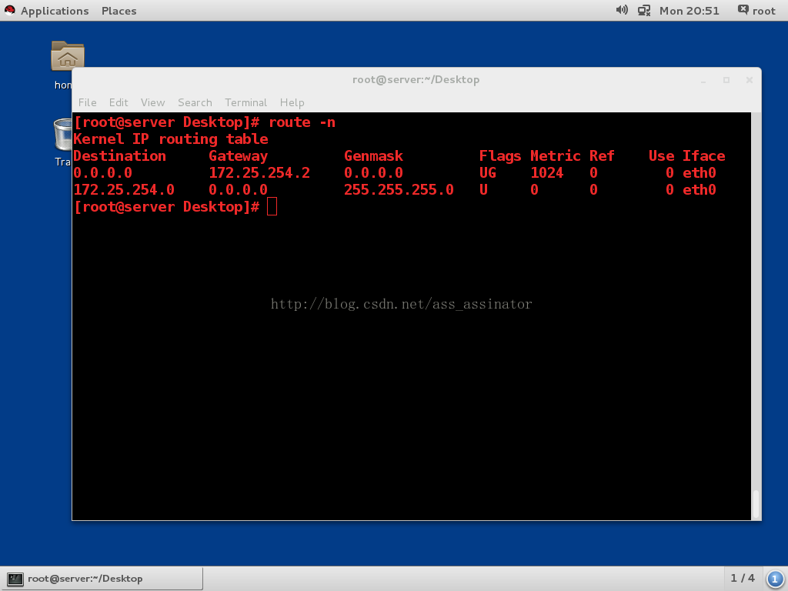Open the terminal Search menu
Viewport: 788px width, 591px height.
195,102
